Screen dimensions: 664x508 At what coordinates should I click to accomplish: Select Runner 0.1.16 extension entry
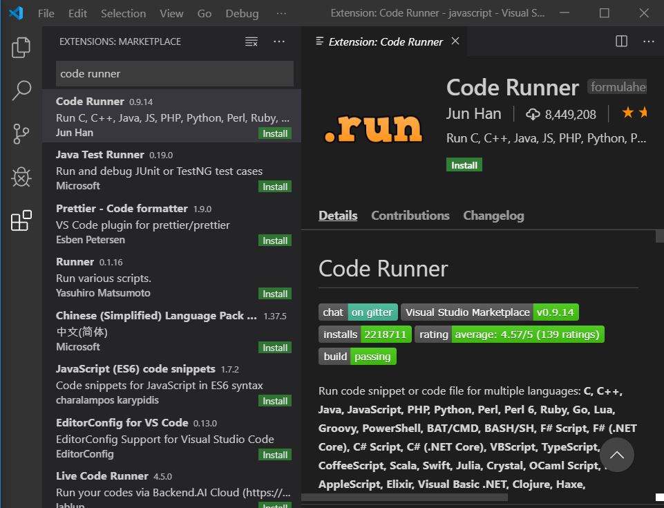point(172,276)
